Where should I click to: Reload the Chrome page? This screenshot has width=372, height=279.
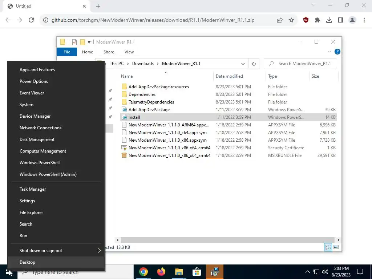(31, 20)
